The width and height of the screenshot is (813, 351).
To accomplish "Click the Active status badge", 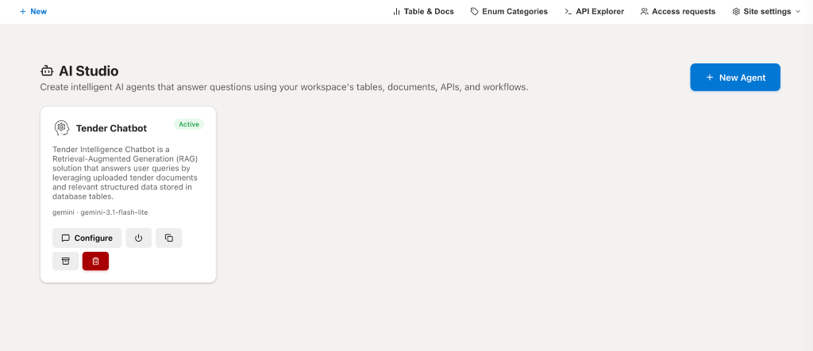I will [x=189, y=124].
